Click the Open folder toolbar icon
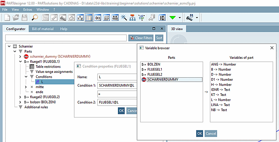Viewport: 279px width, 142px height. (16, 17)
